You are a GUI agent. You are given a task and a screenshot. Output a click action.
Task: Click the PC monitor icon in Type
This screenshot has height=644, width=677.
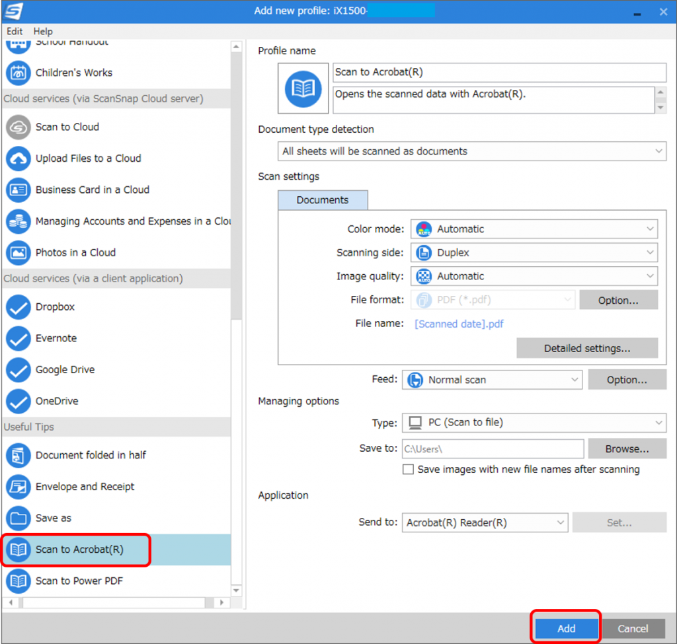pos(415,423)
